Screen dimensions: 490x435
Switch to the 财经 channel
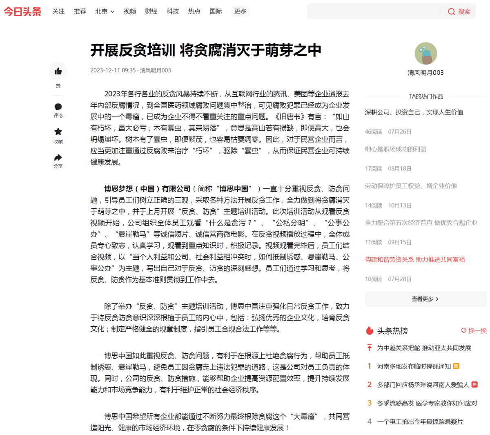(151, 11)
